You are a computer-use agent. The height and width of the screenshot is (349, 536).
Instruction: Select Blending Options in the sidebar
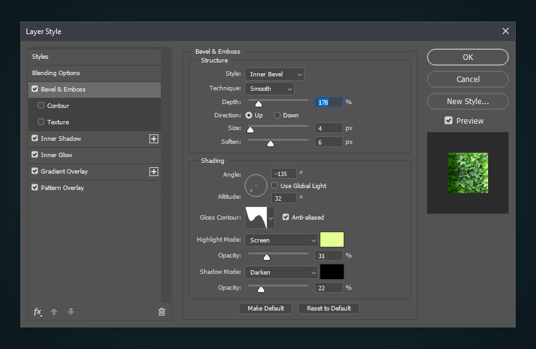(x=56, y=73)
